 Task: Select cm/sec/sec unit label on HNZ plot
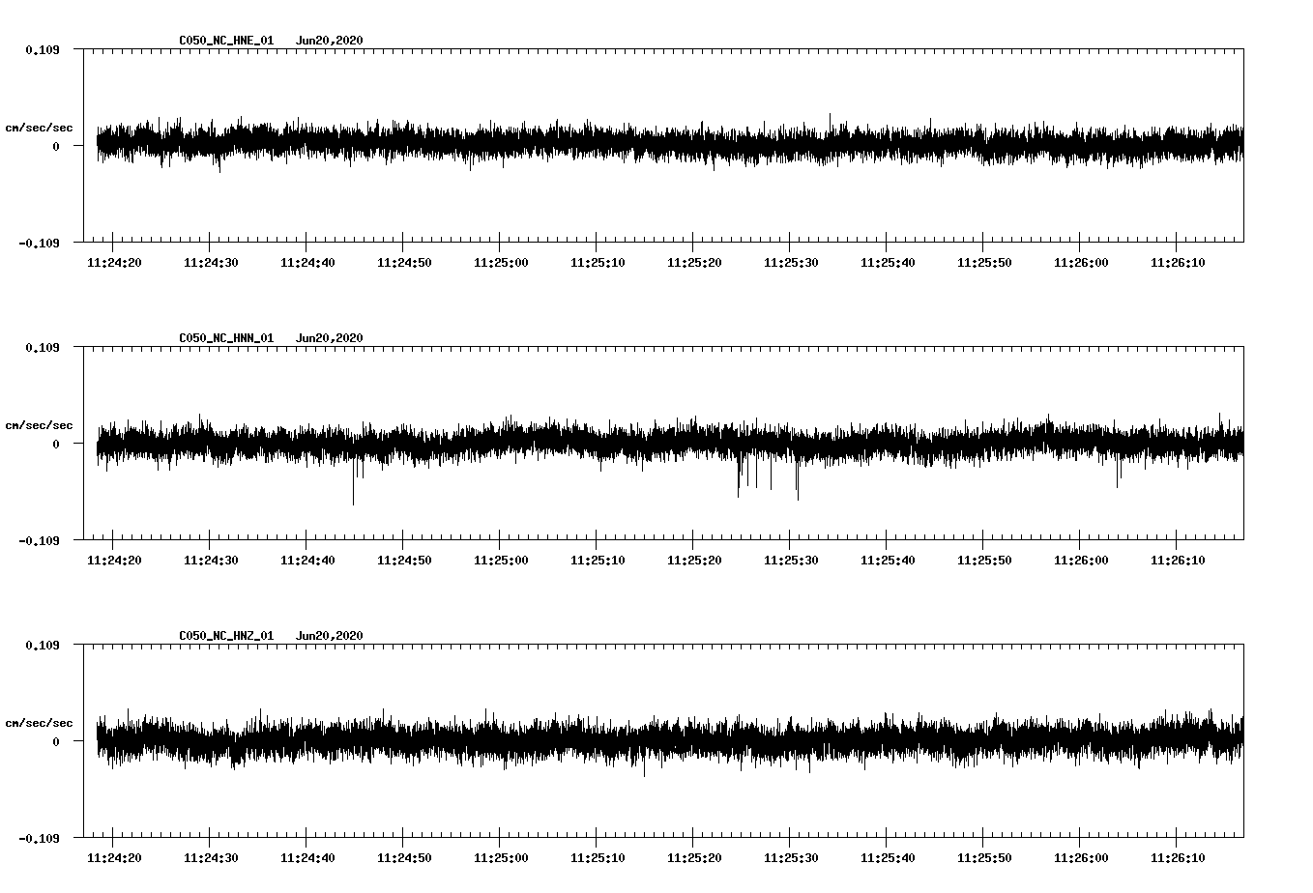pyautogui.click(x=39, y=723)
